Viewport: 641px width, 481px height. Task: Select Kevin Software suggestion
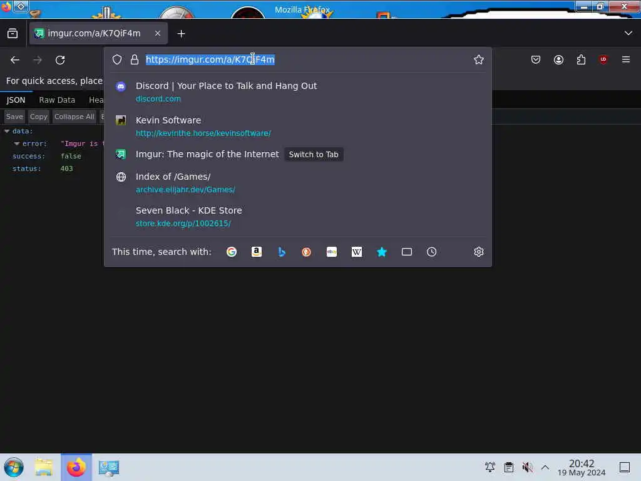(297, 126)
